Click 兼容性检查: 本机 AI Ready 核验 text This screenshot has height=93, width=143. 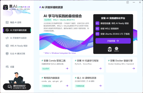click(x=115, y=23)
